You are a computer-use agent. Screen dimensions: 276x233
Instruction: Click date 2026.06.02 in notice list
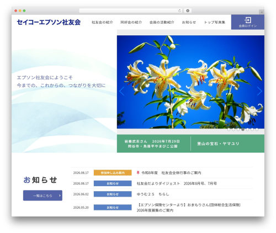[x=81, y=194]
